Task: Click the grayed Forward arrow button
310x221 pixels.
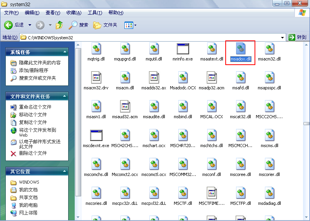Action: (x=40, y=25)
